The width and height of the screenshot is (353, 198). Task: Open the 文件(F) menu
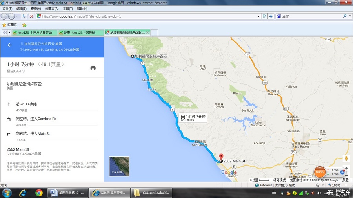click(x=7, y=9)
